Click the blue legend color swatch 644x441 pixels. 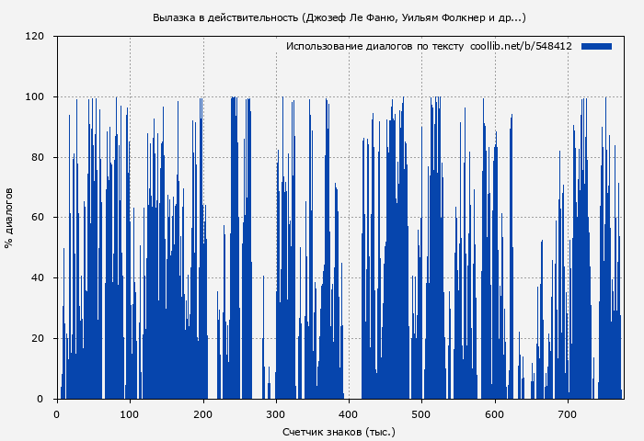click(x=596, y=46)
